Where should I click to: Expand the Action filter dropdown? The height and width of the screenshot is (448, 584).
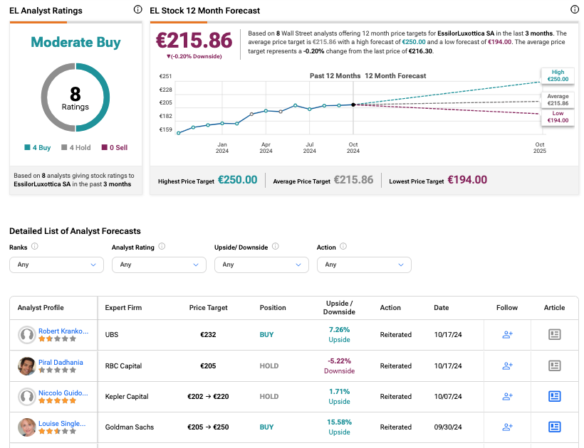coord(364,265)
